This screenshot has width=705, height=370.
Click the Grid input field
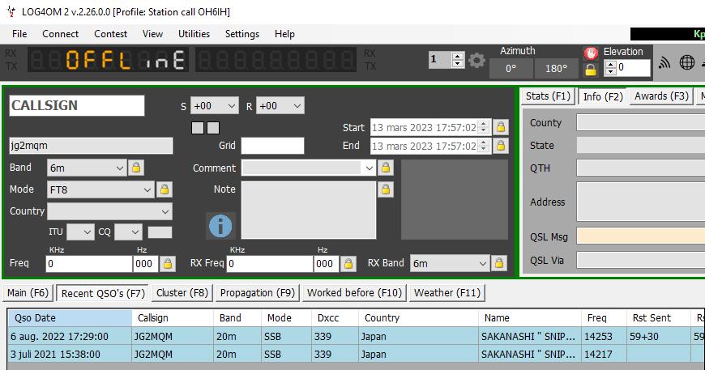(272, 146)
